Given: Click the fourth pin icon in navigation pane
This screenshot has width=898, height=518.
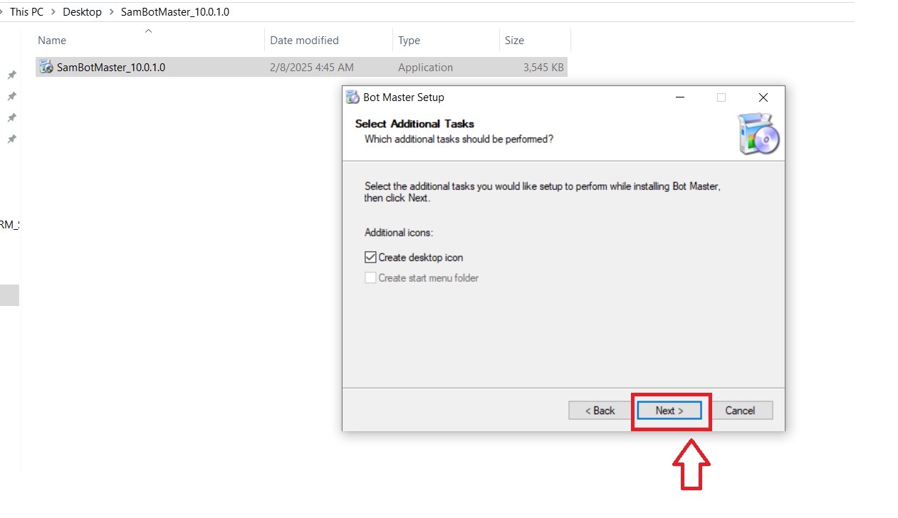Looking at the screenshot, I should pos(11,139).
